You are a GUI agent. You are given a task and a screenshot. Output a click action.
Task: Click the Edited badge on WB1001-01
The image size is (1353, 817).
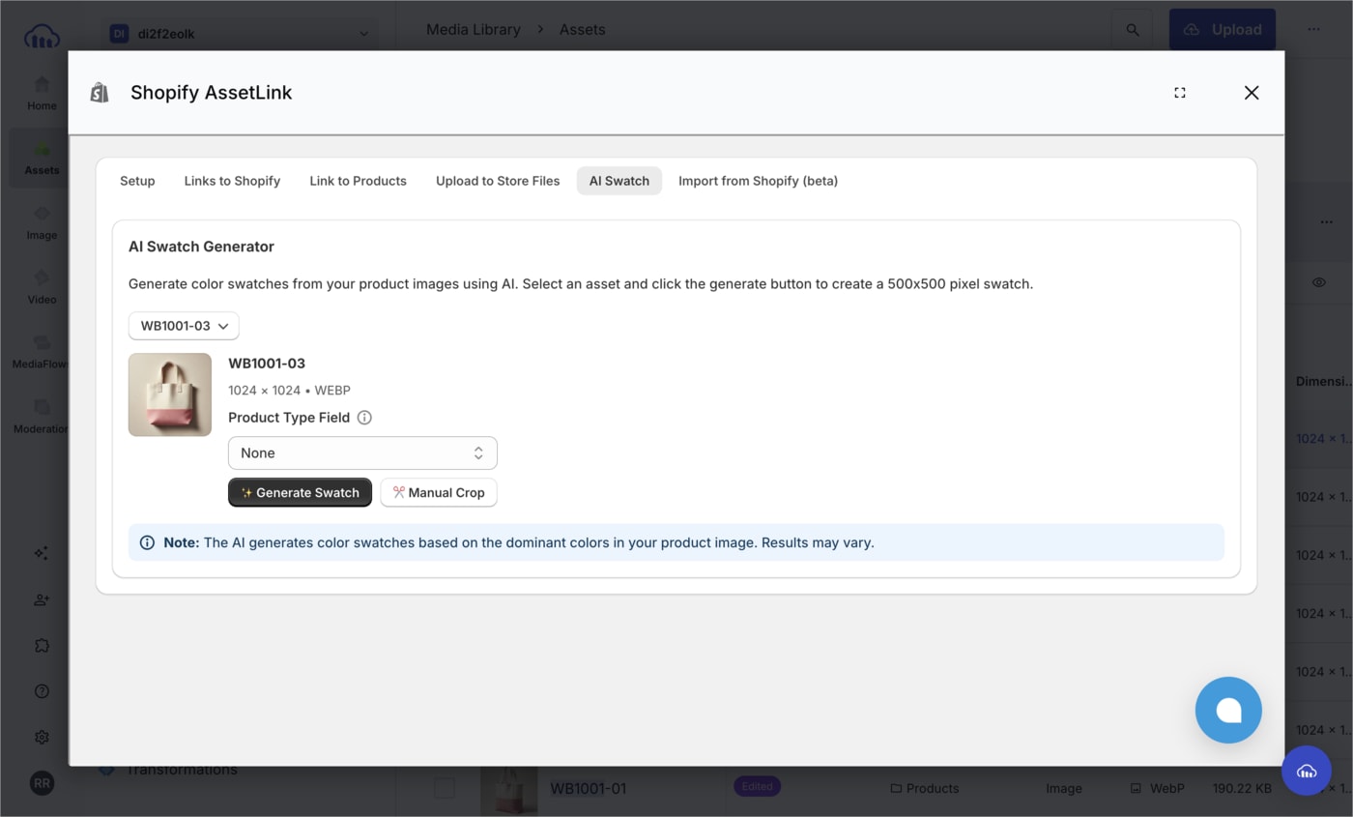point(757,786)
